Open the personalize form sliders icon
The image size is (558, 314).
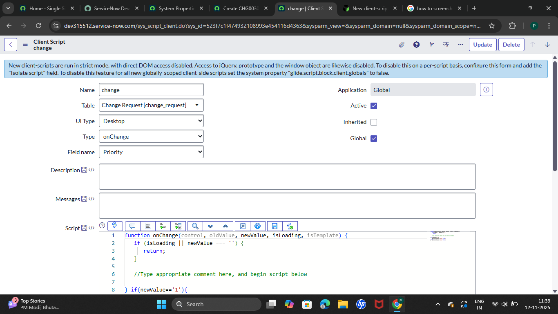(x=446, y=45)
